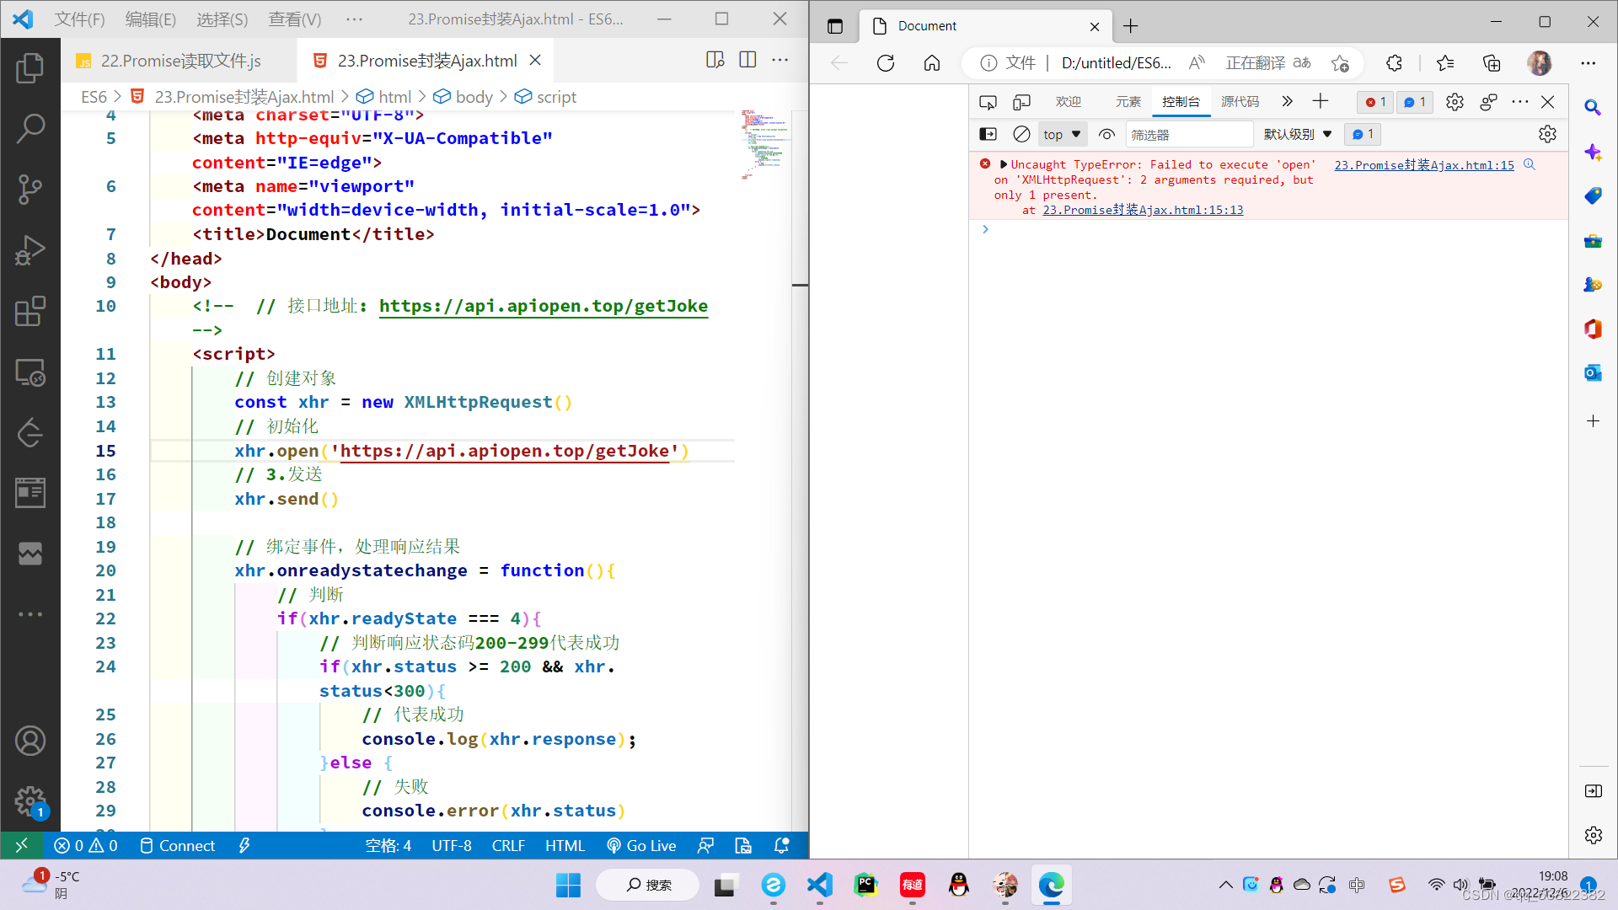The width and height of the screenshot is (1618, 910).
Task: Open the 查看 menu in VS Code
Action: [x=293, y=19]
